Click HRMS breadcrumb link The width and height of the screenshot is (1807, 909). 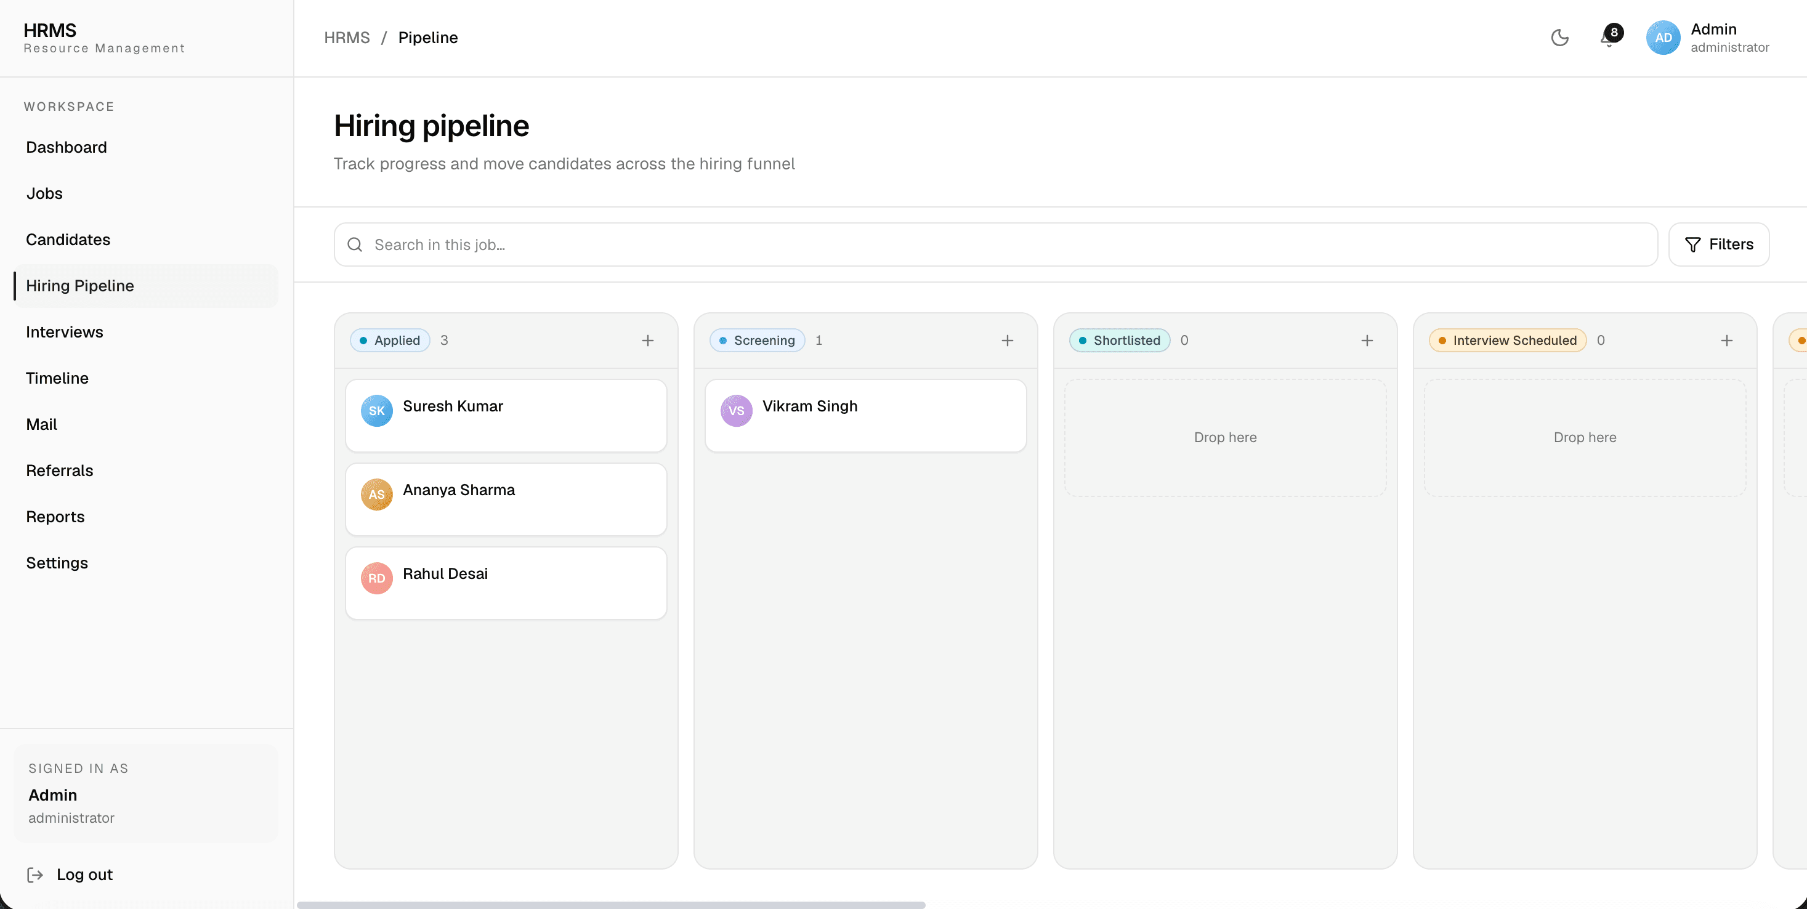coord(347,38)
